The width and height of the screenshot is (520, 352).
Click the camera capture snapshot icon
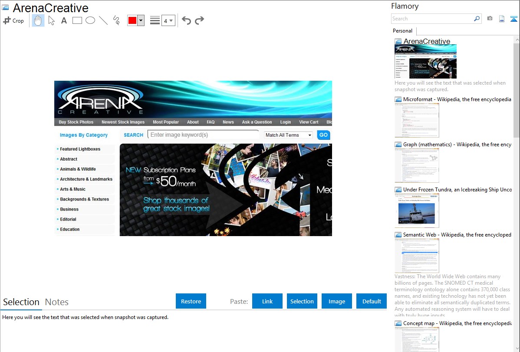[490, 19]
